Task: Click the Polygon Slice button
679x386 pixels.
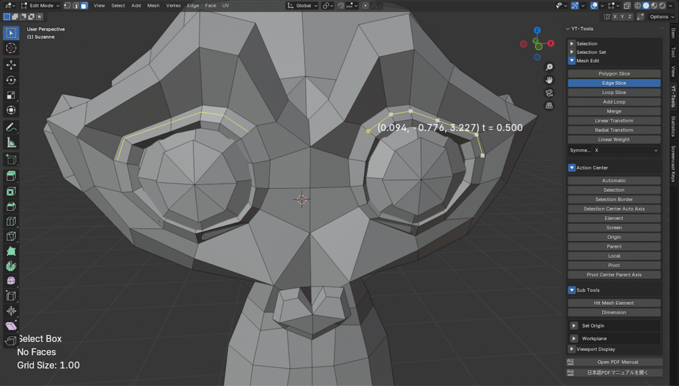Action: [x=614, y=74]
